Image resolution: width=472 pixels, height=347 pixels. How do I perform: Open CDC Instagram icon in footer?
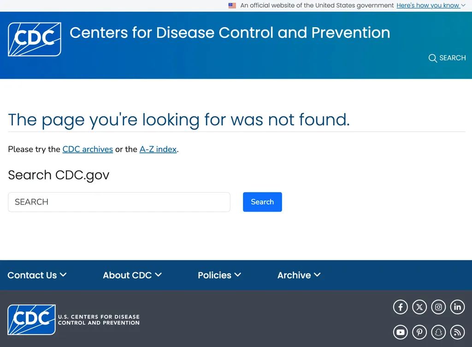tap(438, 307)
